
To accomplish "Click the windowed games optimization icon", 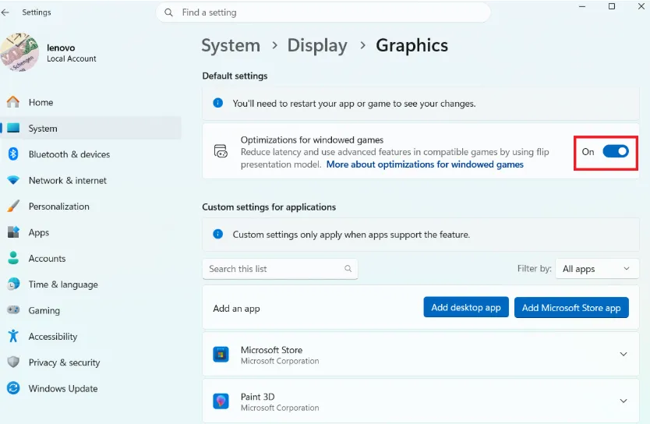I will pos(221,151).
